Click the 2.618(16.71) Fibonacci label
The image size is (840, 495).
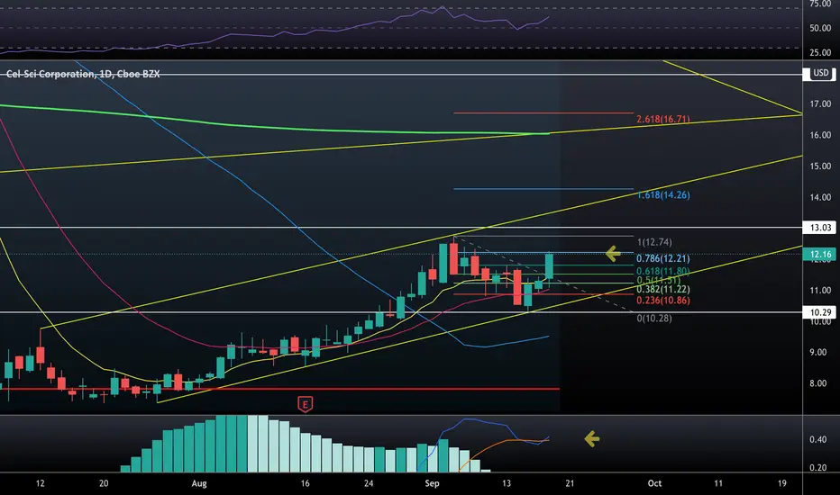tap(663, 119)
